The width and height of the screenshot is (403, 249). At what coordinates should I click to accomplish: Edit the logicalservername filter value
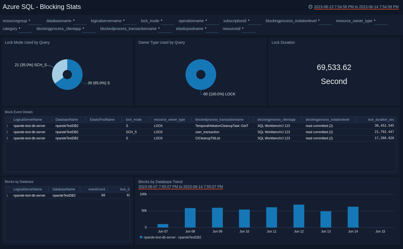(130, 21)
